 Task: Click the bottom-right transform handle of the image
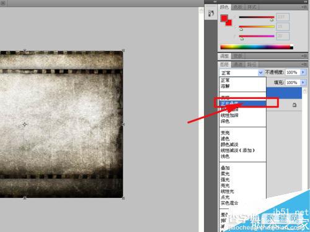[x=123, y=198]
